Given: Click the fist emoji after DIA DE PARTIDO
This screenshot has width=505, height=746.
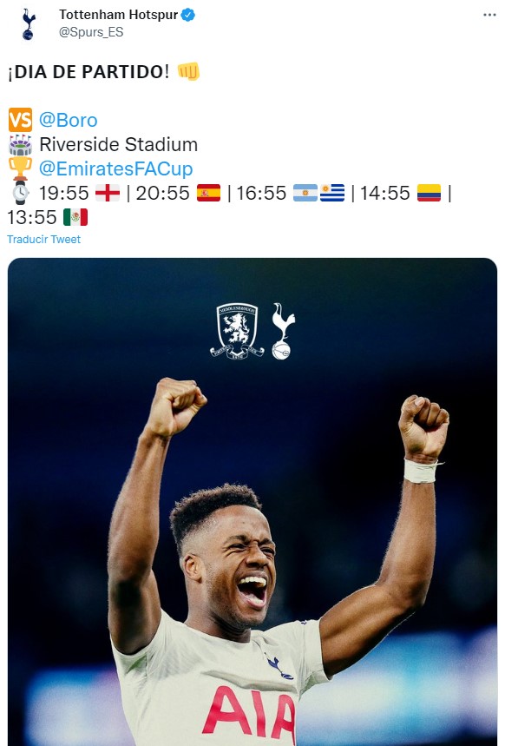Looking at the screenshot, I should coord(188,71).
